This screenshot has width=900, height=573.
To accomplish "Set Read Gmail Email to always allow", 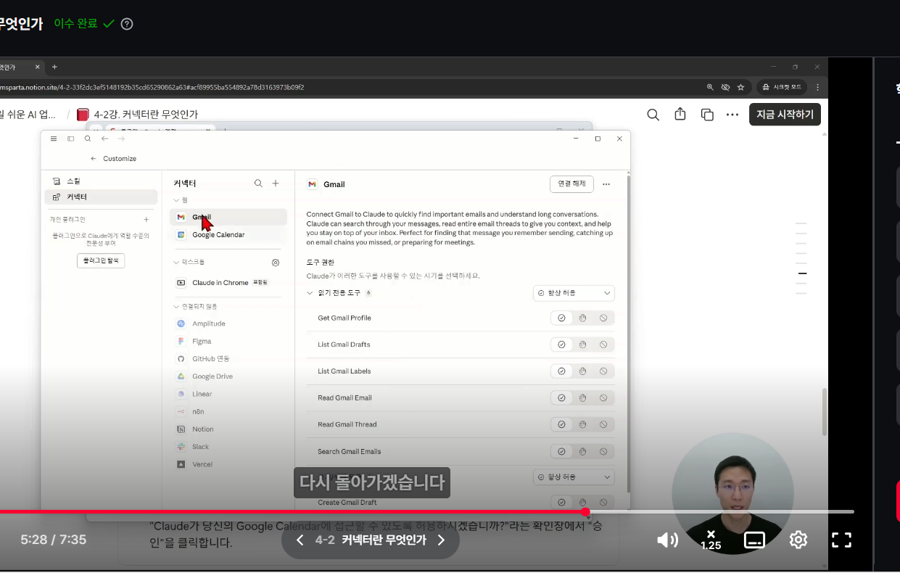I will click(x=561, y=398).
